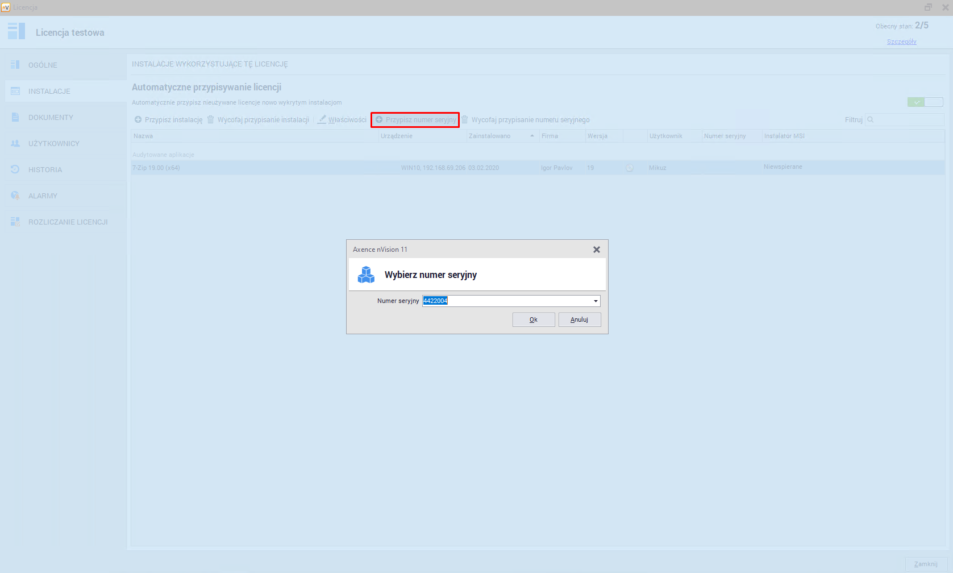The image size is (953, 573).
Task: Click the Alarmy sidebar icon
Action: click(x=15, y=196)
